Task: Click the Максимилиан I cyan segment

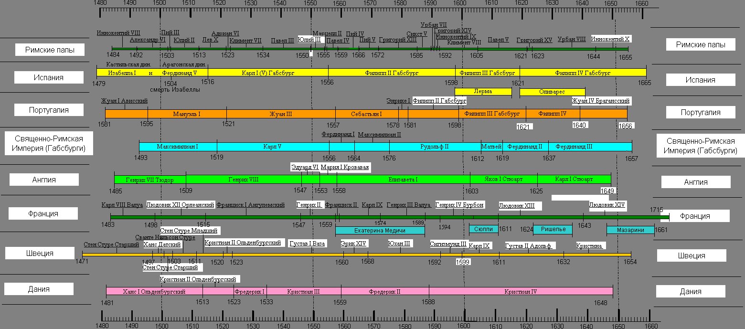Action: 178,147
